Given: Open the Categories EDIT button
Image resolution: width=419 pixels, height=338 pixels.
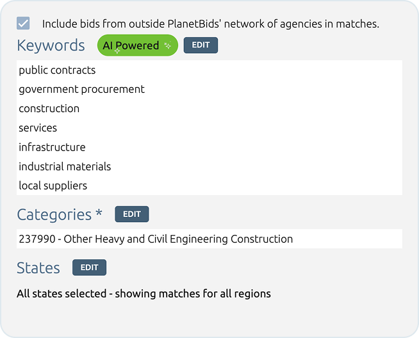Looking at the screenshot, I should [x=132, y=214].
